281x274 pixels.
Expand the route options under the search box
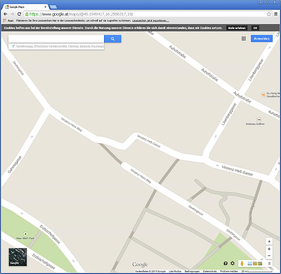pyautogui.click(x=57, y=46)
